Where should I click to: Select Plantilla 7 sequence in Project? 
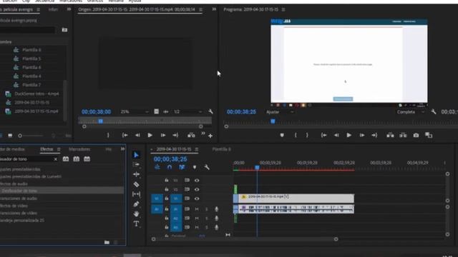(x=31, y=85)
